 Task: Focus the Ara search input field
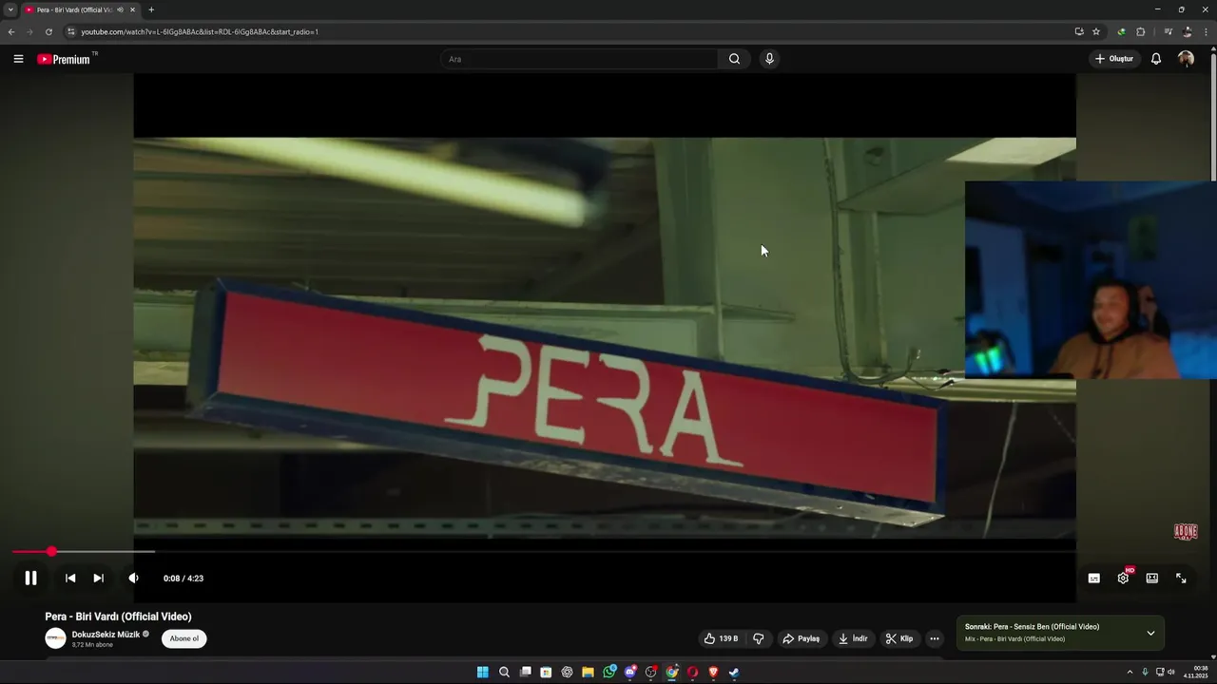click(580, 59)
